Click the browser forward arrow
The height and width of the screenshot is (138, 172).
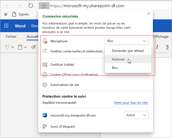pyautogui.click(x=19, y=6)
